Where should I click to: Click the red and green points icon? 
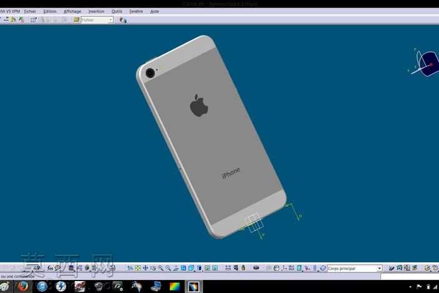[x=307, y=268]
